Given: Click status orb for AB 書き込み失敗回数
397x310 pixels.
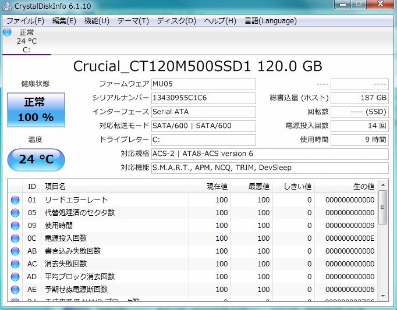Looking at the screenshot, I should (15, 251).
